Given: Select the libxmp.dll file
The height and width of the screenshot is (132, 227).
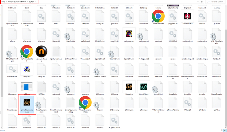Looking at the screenshot, I should point(56,35).
